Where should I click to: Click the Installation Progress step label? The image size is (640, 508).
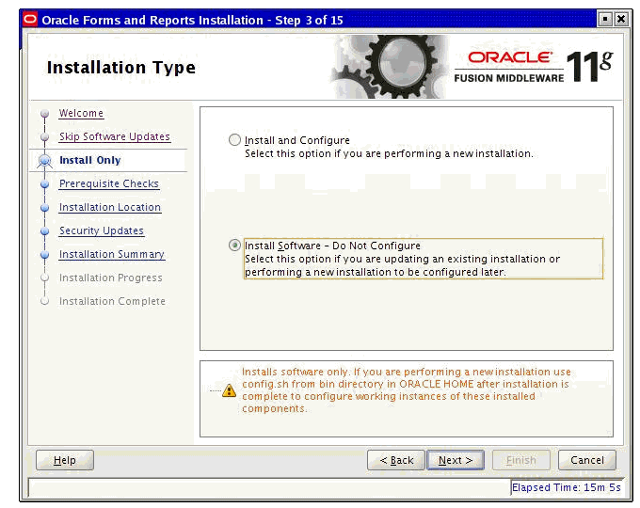point(111,278)
